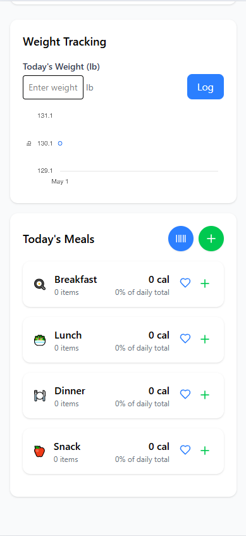Image resolution: width=246 pixels, height=536 pixels.
Task: Add an item to Lunch via plus
Action: [205, 339]
